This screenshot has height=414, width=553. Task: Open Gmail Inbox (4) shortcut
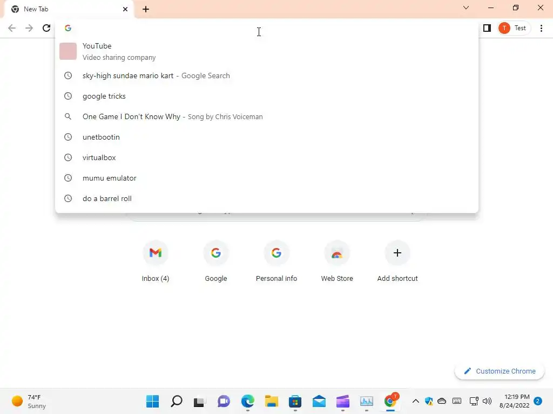[156, 261]
